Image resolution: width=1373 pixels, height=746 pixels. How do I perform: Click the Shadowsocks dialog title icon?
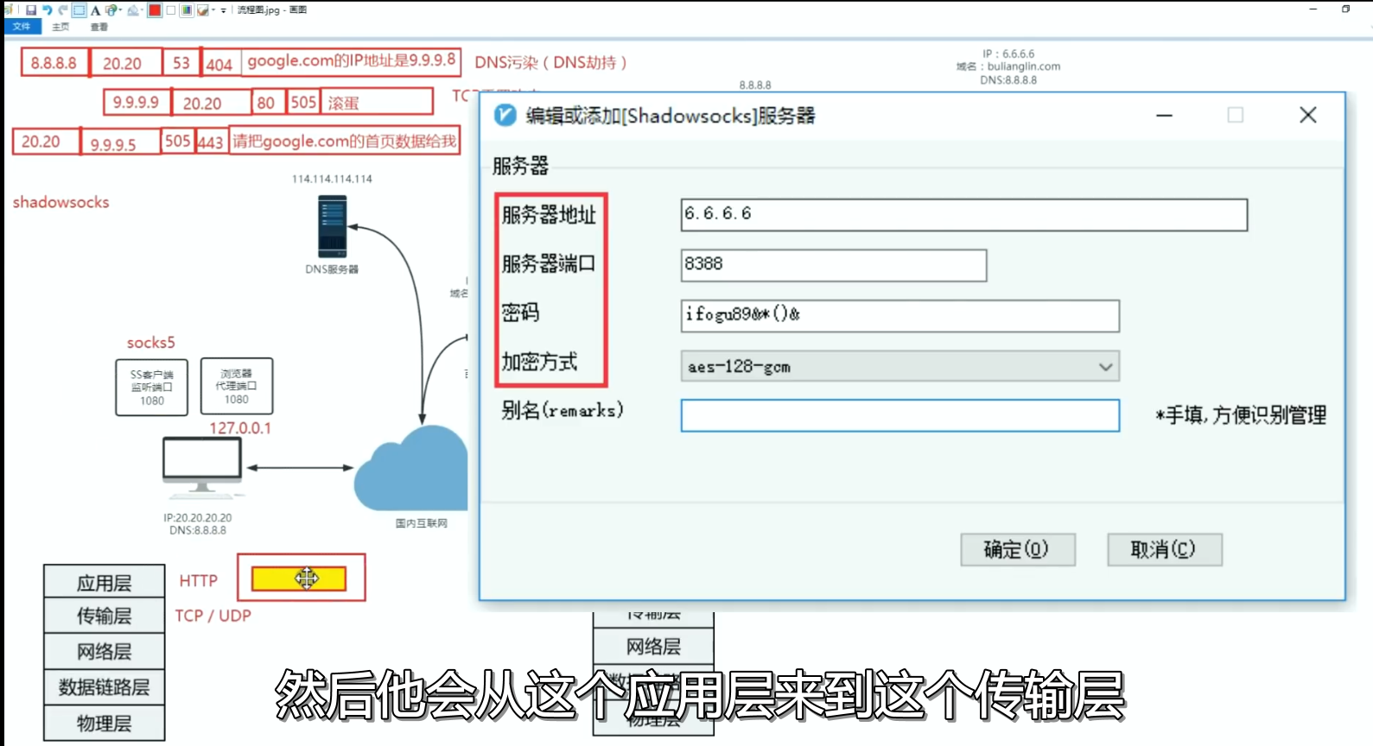click(505, 115)
